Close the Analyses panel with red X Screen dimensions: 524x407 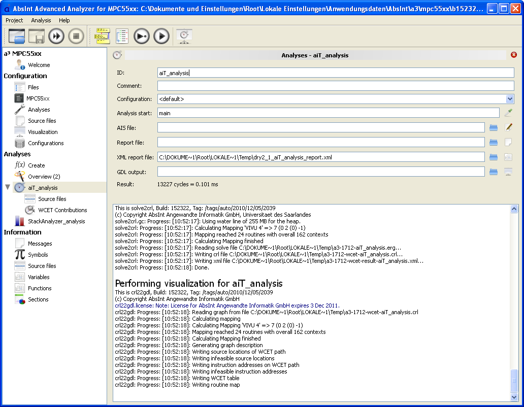pos(514,55)
